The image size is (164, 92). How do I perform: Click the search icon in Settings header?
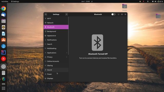46,14
